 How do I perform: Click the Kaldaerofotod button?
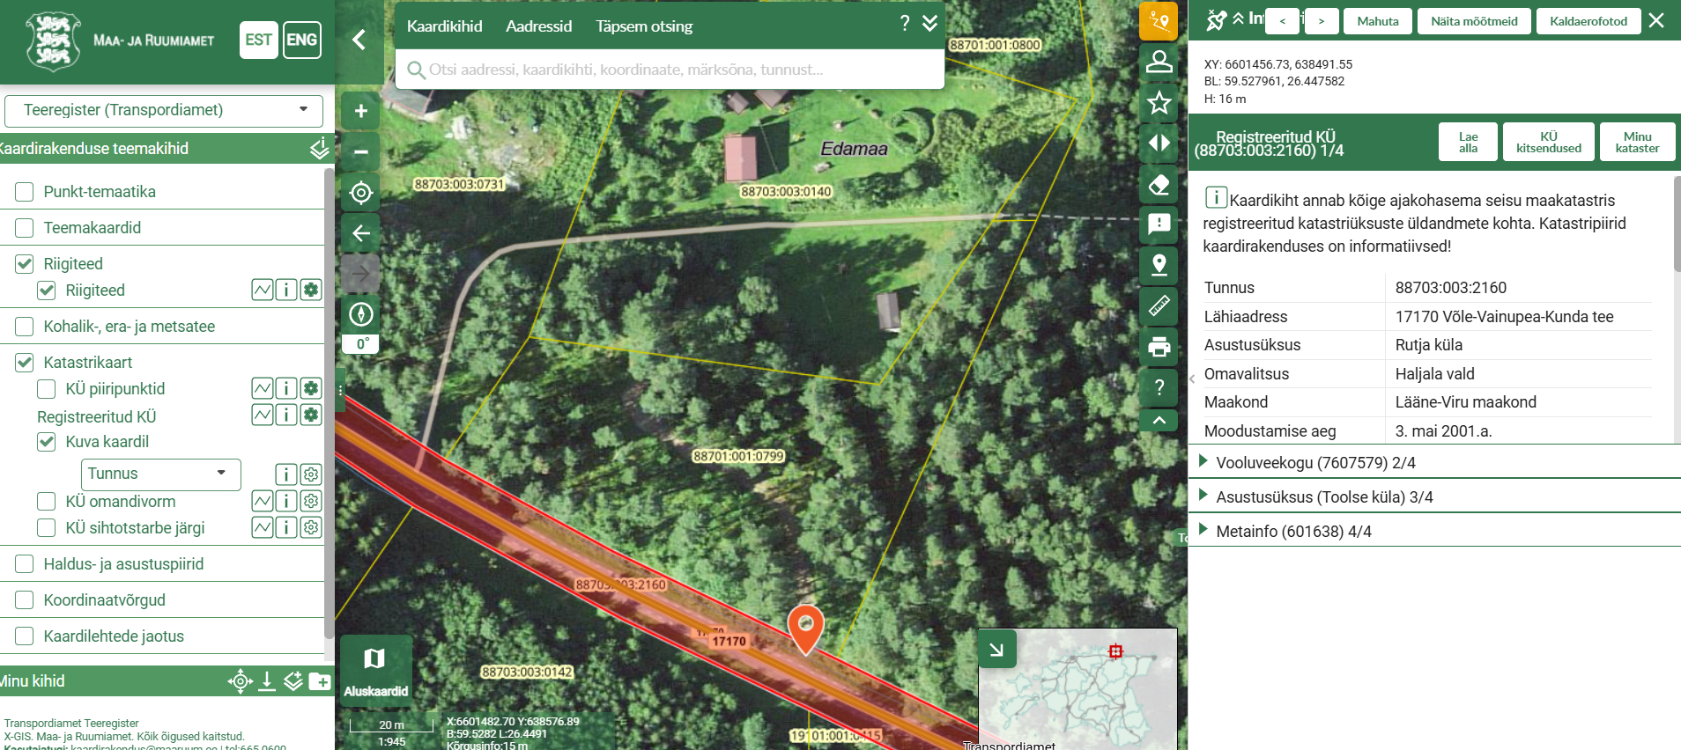(1588, 21)
